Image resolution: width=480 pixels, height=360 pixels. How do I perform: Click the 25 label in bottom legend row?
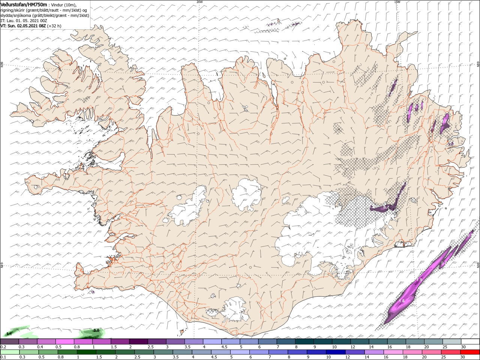tap(444, 357)
